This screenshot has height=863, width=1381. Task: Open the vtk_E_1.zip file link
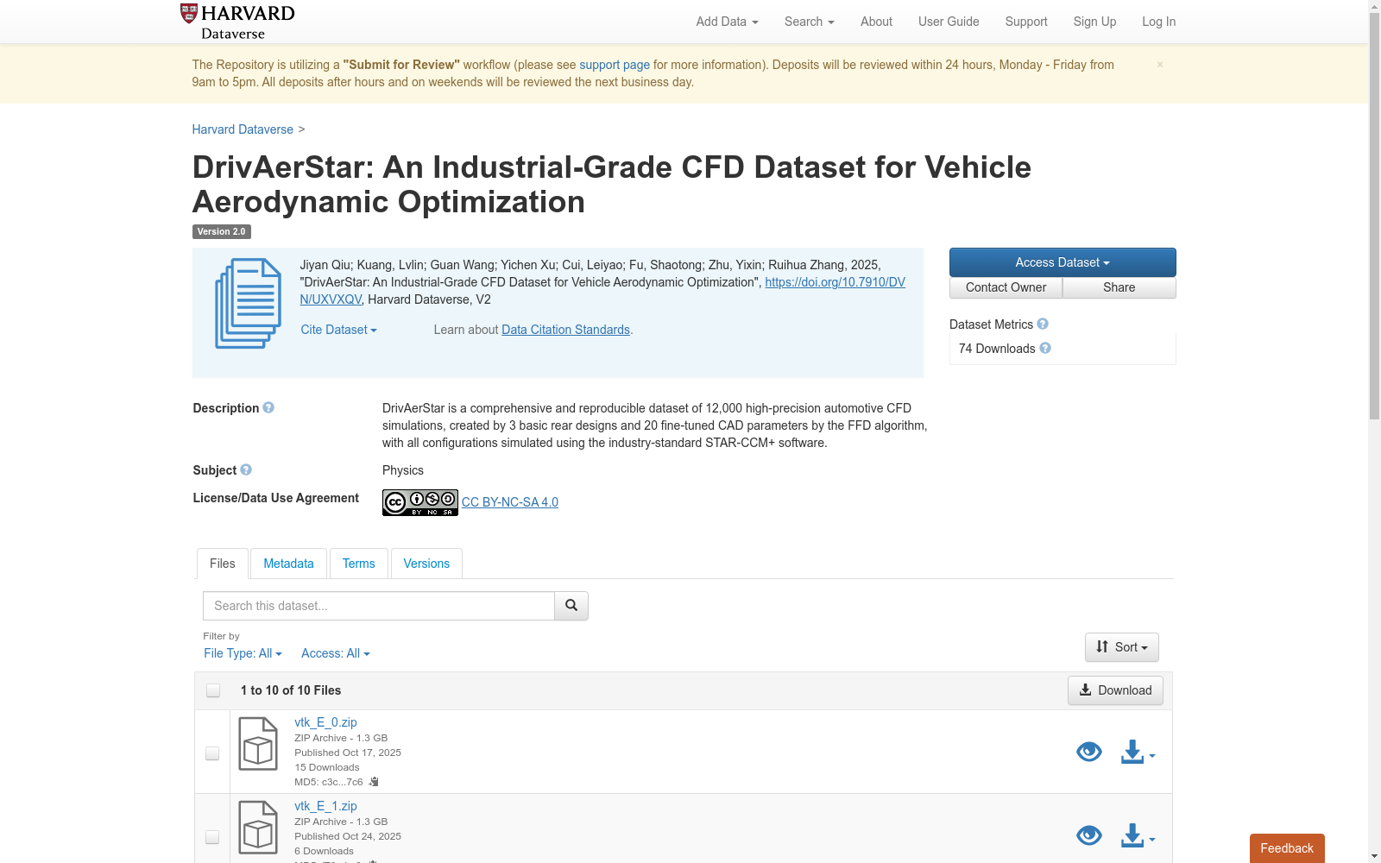[x=325, y=806]
